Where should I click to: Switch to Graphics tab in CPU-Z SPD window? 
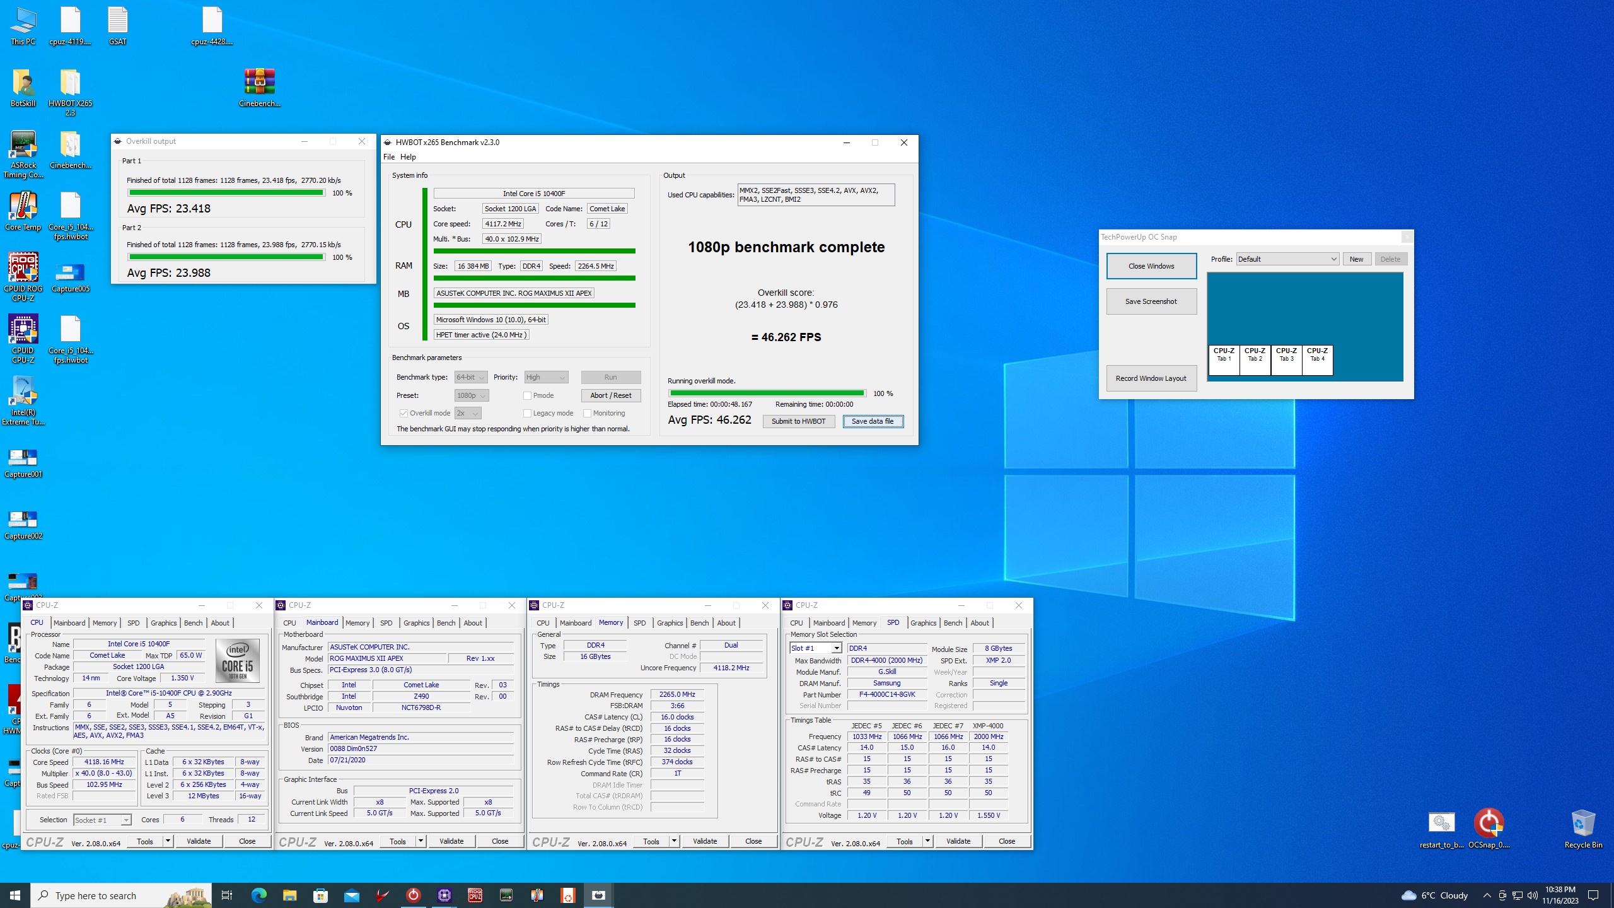point(923,623)
